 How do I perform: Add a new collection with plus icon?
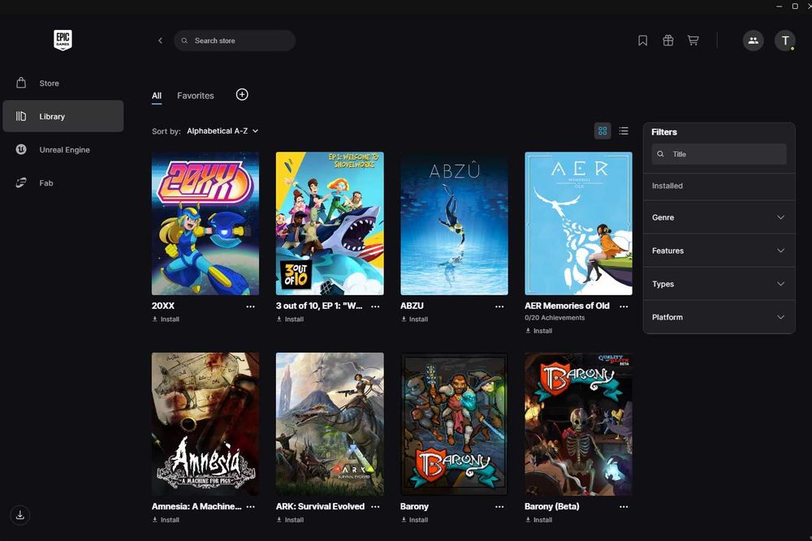(242, 95)
